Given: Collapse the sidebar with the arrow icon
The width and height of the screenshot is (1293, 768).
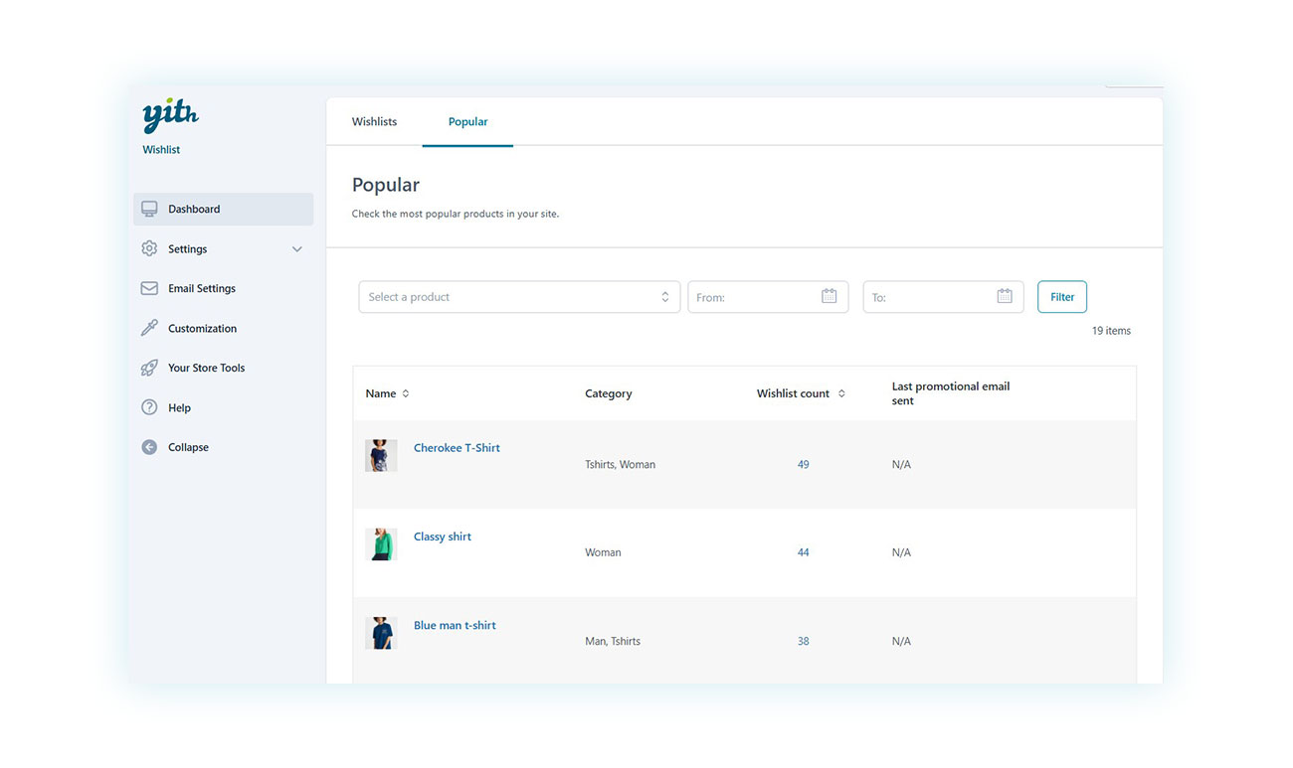Looking at the screenshot, I should click(149, 447).
